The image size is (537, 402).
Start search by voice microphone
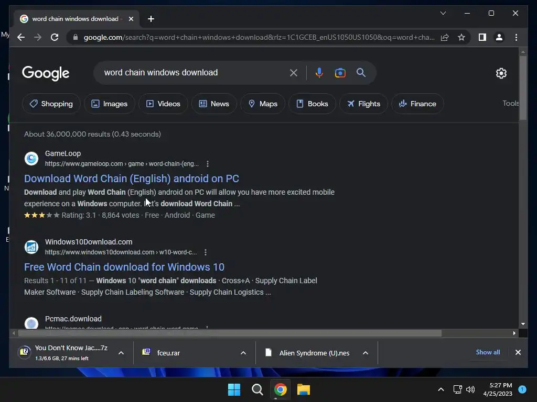click(x=319, y=72)
